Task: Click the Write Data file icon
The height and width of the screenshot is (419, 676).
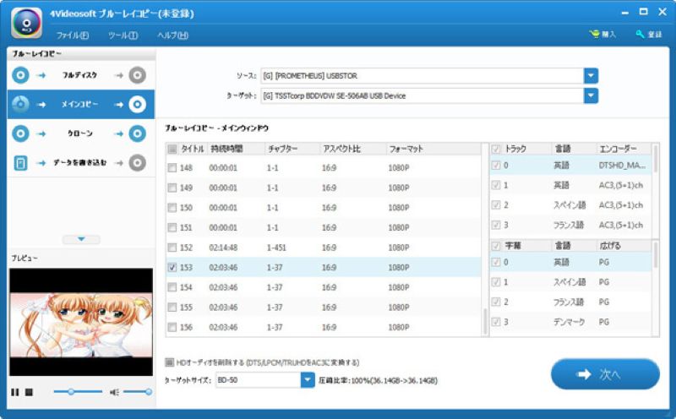Action: (20, 163)
